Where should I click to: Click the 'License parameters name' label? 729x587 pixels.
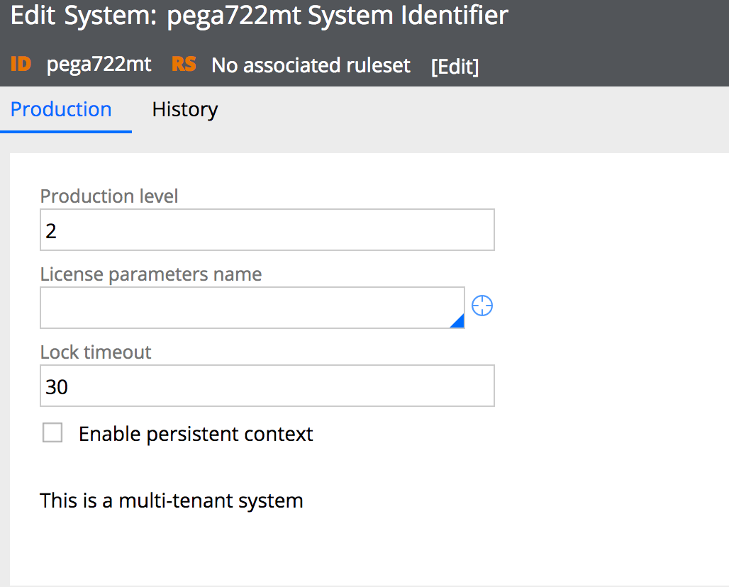coord(151,274)
